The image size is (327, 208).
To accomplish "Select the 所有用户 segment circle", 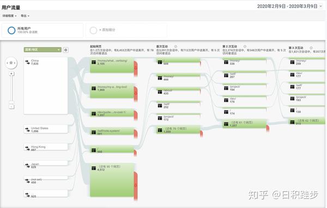I will click(x=11, y=30).
